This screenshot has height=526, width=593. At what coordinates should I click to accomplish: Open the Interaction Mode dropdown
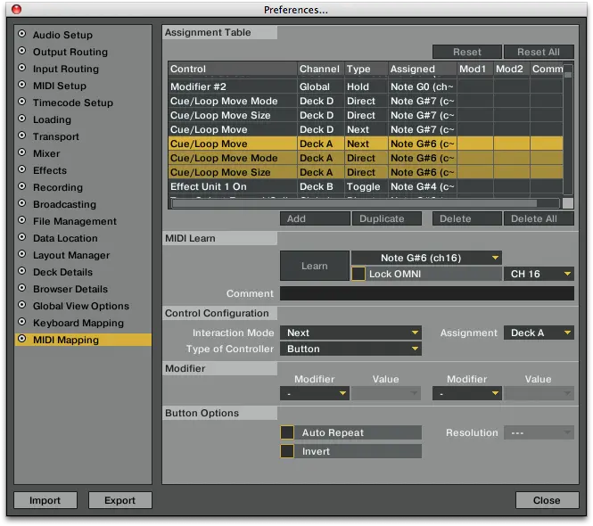tap(351, 333)
